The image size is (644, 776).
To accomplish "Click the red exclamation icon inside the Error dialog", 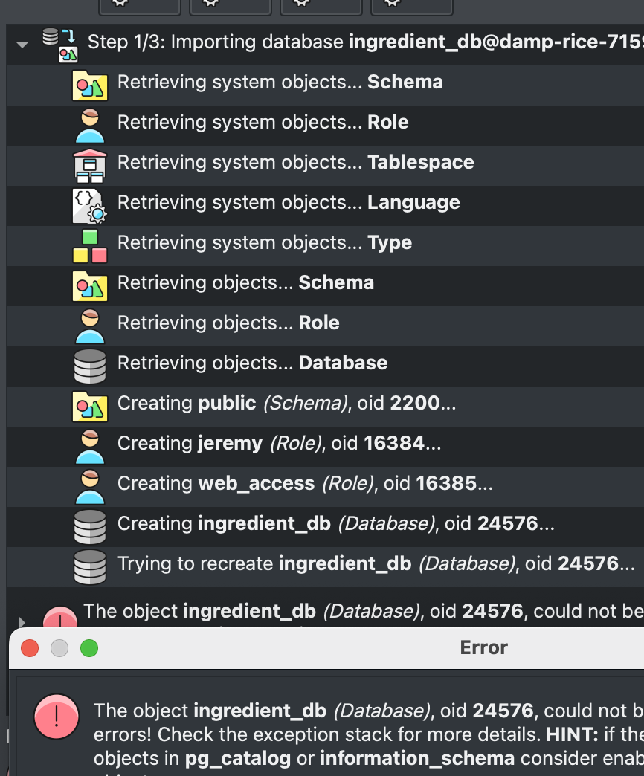I will pyautogui.click(x=57, y=717).
